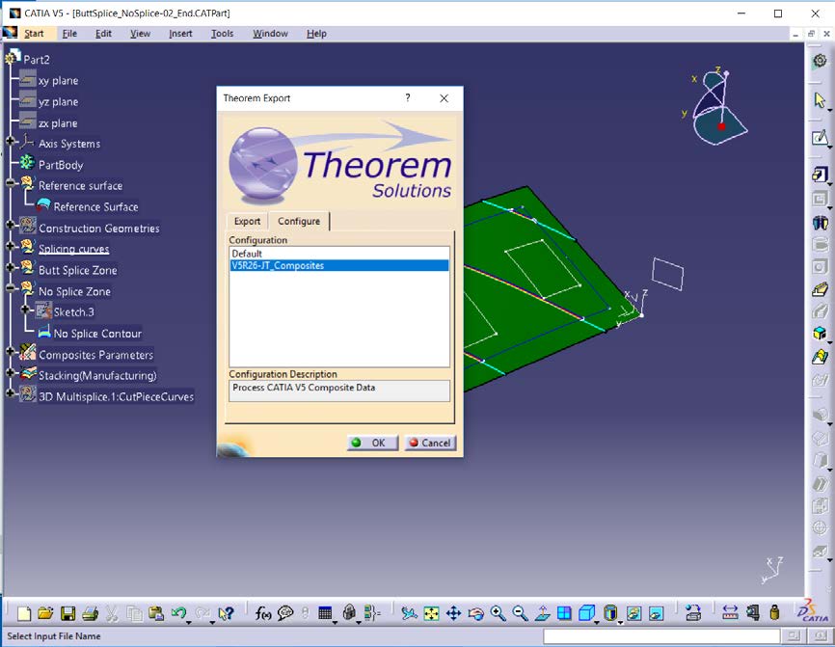Screen dimensions: 835x647
Task: Select the Default configuration
Action: click(339, 254)
